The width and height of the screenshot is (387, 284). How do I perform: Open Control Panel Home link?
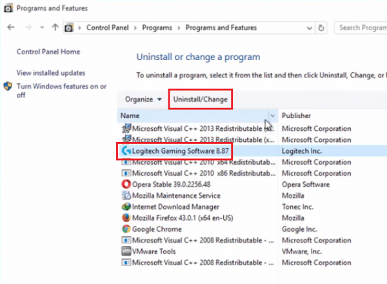[48, 52]
